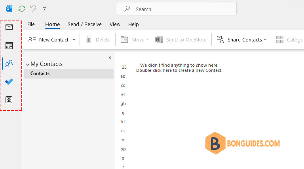Image resolution: width=304 pixels, height=169 pixels.
Task: Click the Move folder button
Action: pyautogui.click(x=135, y=39)
